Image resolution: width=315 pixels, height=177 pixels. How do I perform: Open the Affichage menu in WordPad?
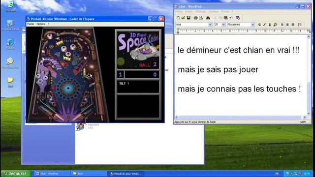[201, 12]
